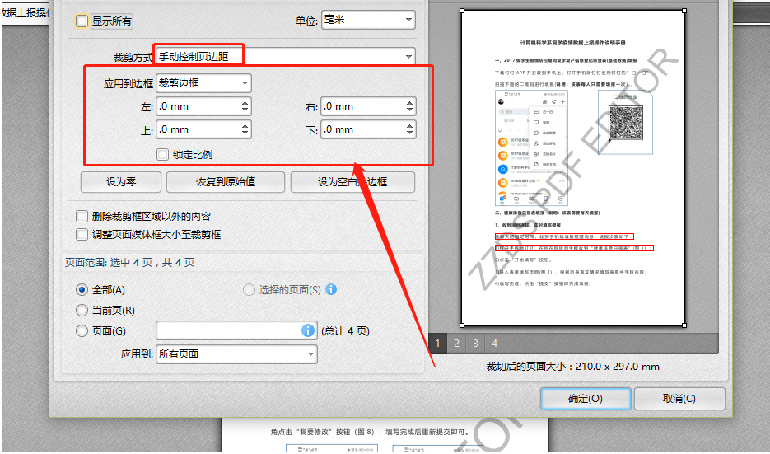
Task: Click the info icon beside 选择的页面(S)
Action: [332, 289]
